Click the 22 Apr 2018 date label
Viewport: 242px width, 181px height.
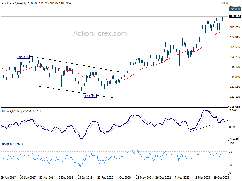pyautogui.click(x=47, y=178)
